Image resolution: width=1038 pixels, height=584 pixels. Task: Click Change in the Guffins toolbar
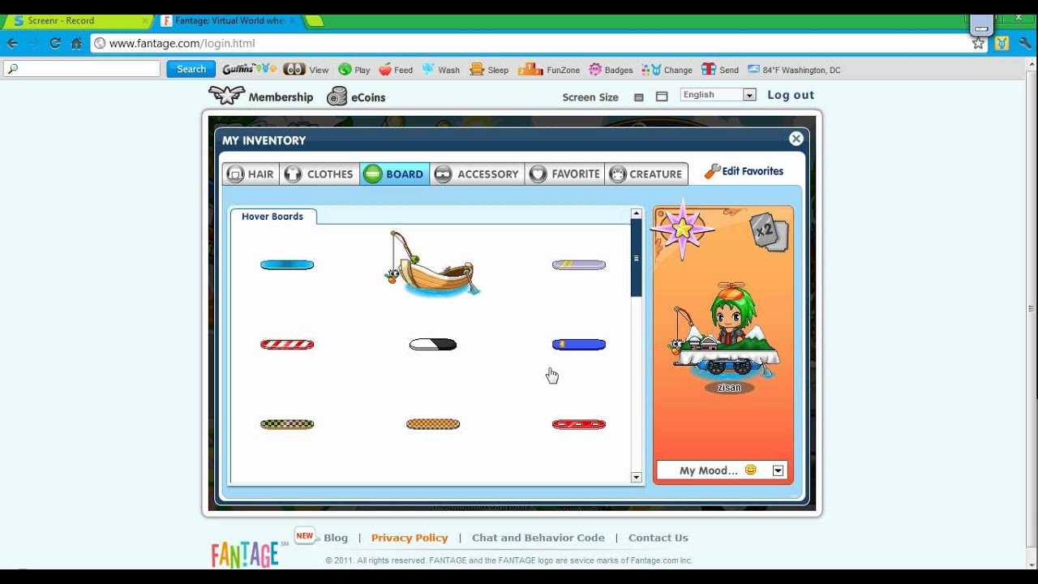[667, 70]
